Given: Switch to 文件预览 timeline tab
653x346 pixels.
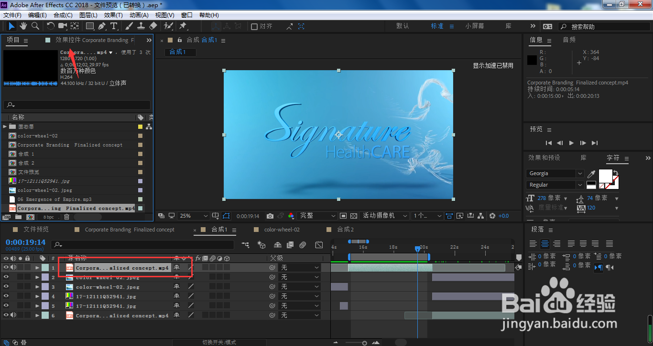Looking at the screenshot, I should 36,230.
